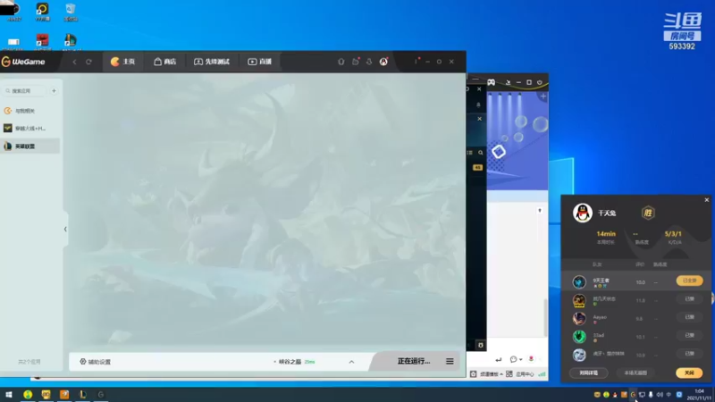Open the hamburger menu beside 正在运行

click(x=450, y=362)
